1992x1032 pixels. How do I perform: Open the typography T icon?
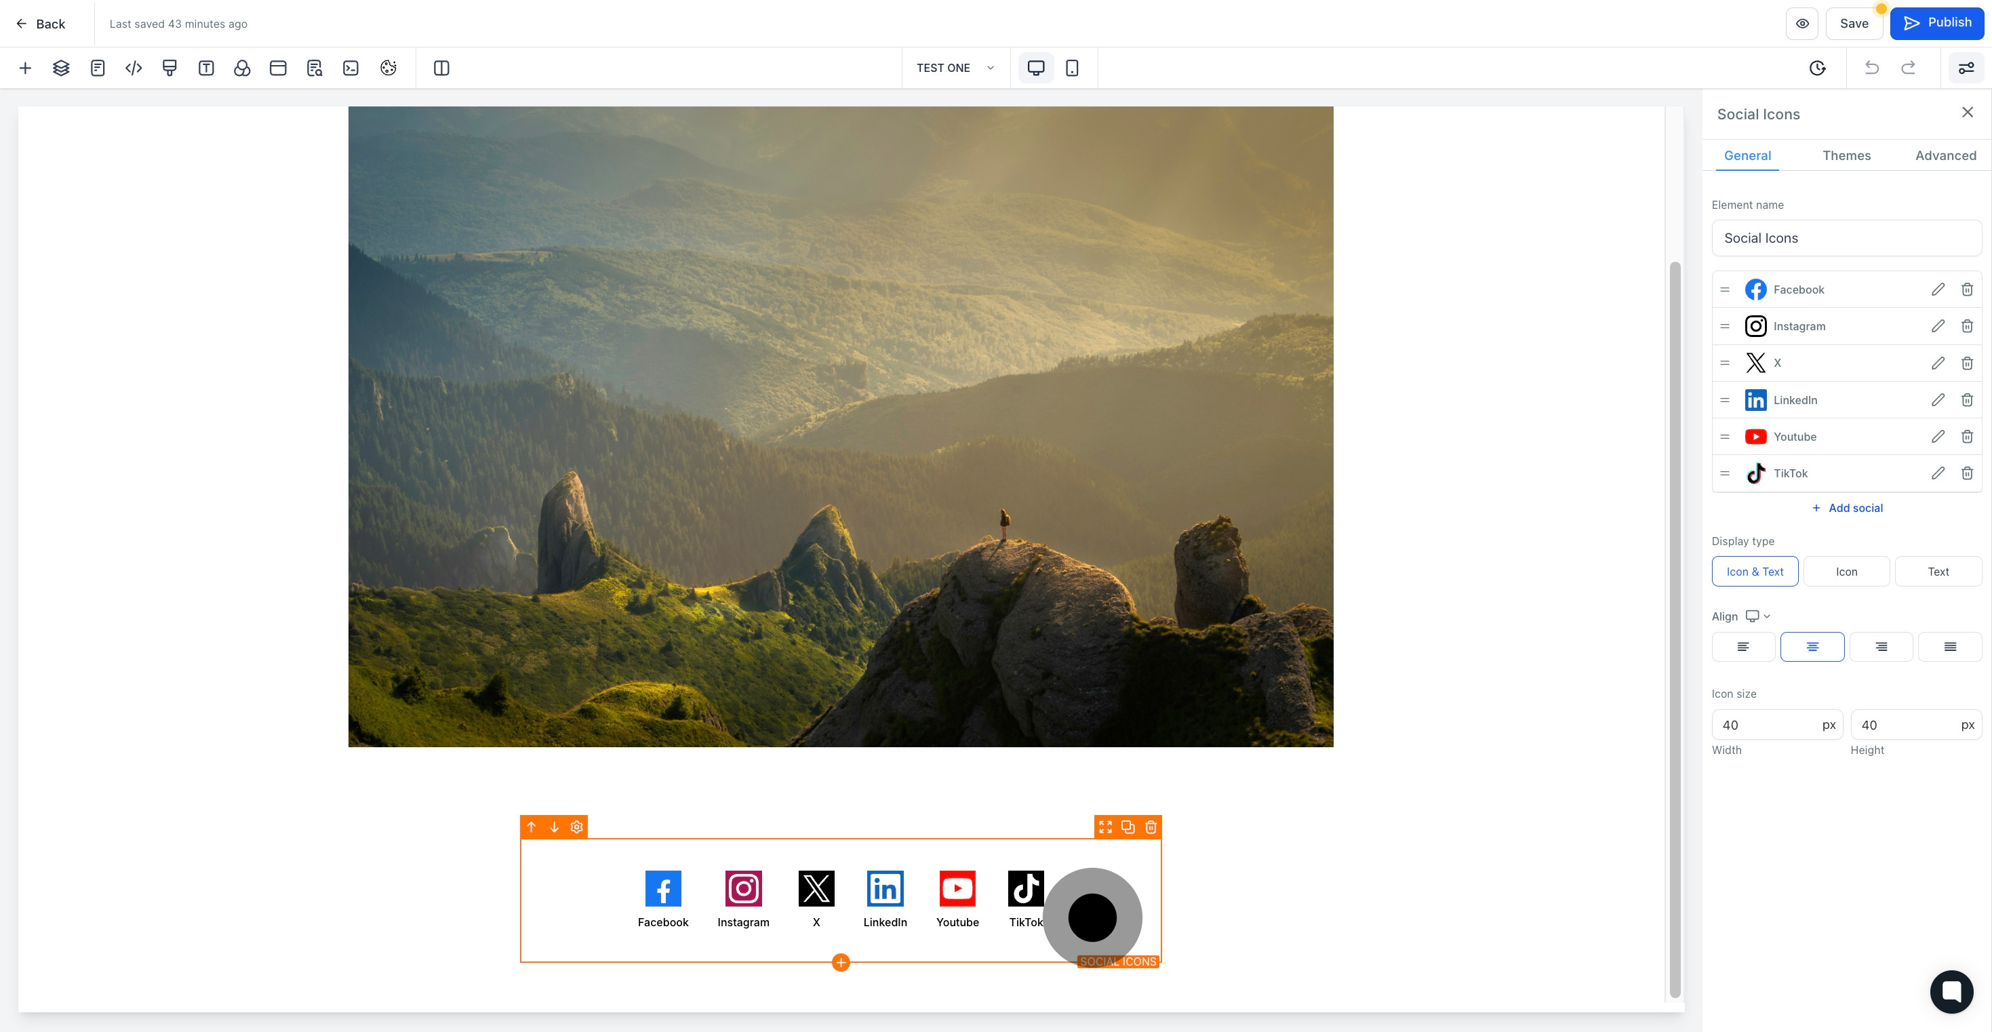click(205, 68)
